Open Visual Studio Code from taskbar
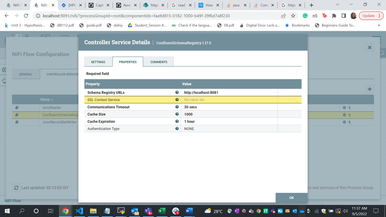Image resolution: width=386 pixels, height=217 pixels. (79, 211)
